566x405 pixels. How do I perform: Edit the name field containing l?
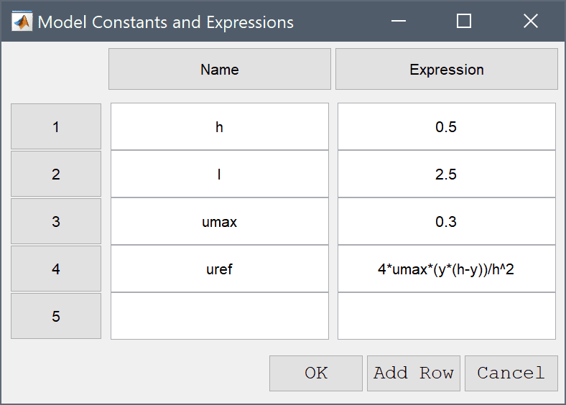coord(220,174)
